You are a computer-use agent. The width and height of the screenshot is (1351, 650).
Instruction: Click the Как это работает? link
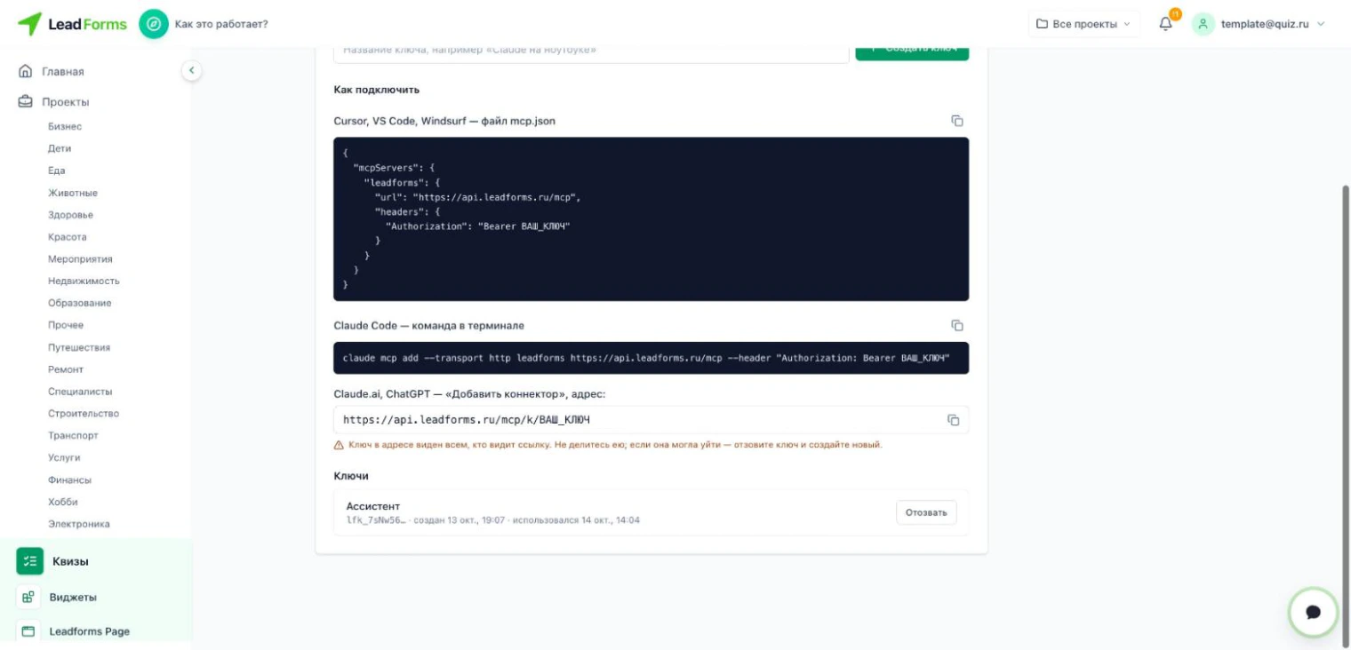coord(221,24)
